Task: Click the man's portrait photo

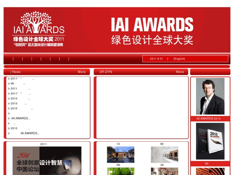Action: coord(210,96)
